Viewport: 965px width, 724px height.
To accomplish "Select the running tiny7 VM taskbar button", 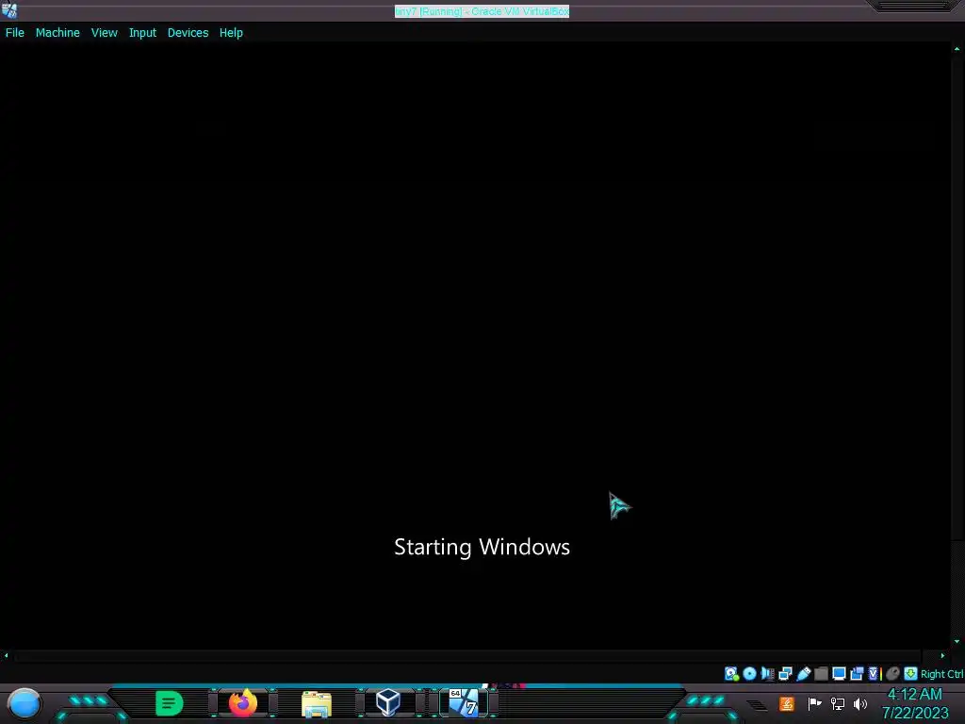I will (464, 702).
